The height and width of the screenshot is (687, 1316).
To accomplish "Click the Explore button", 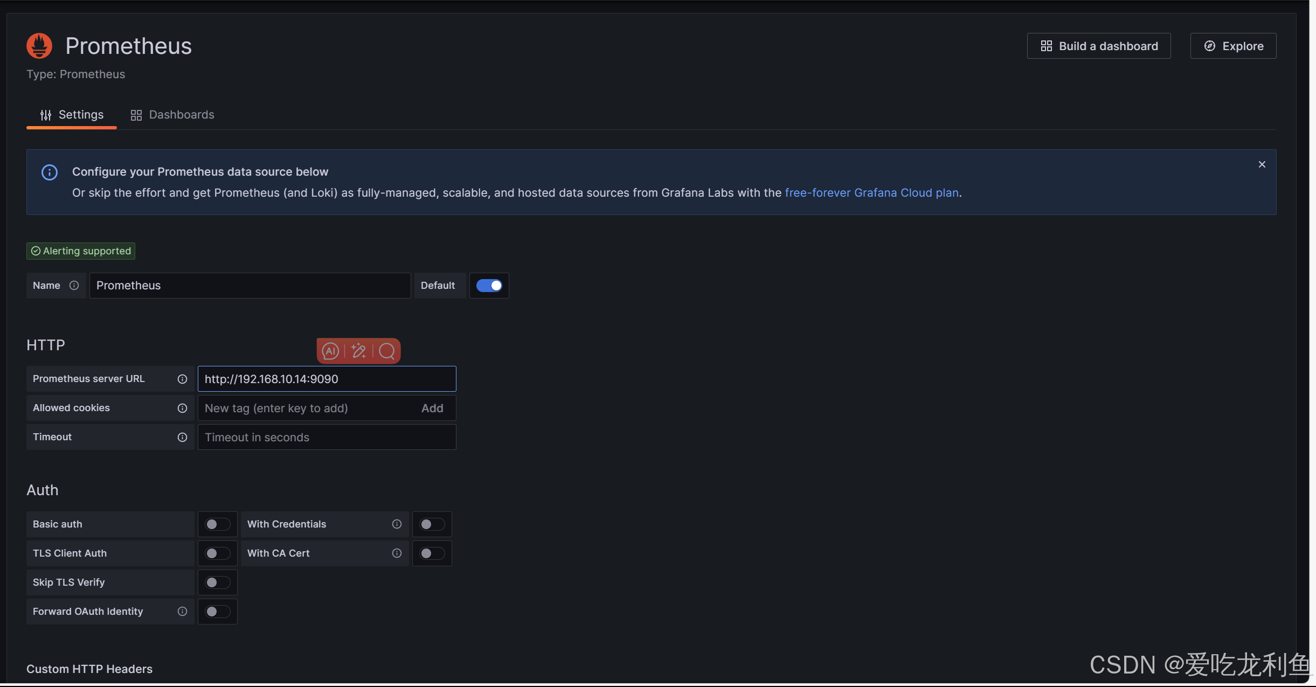I will [x=1233, y=46].
